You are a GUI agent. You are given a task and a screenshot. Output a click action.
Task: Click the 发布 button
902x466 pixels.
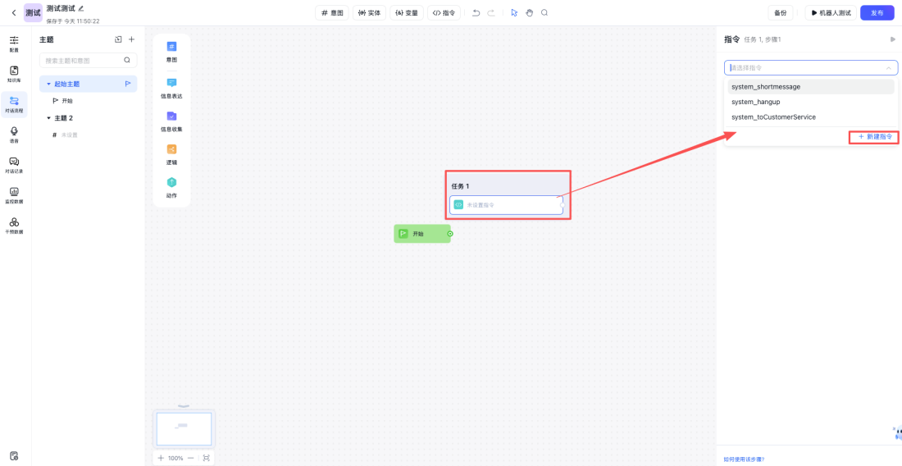coord(877,12)
